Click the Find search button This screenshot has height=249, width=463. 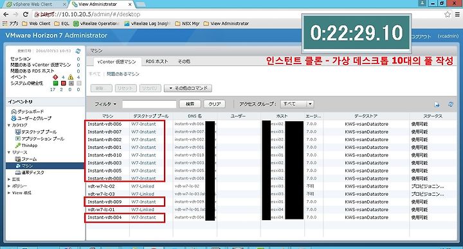190,104
